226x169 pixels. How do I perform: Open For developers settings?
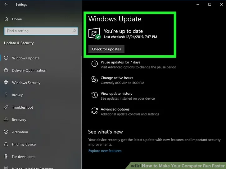point(24,157)
